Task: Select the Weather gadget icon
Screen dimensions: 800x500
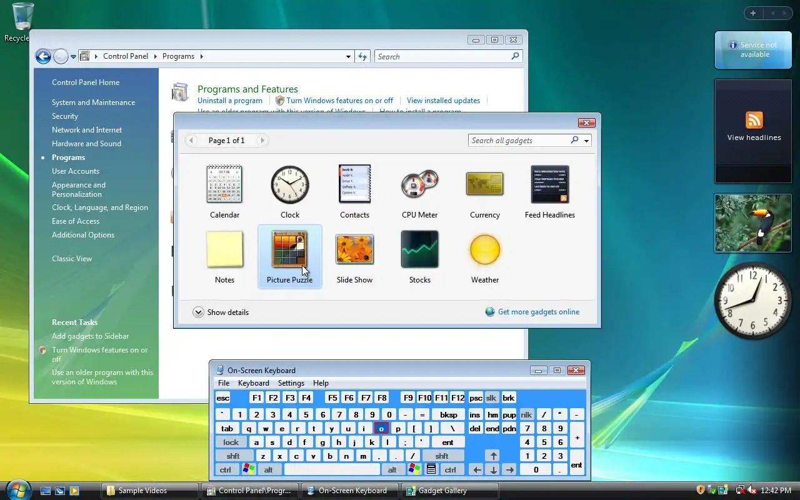Action: tap(484, 249)
